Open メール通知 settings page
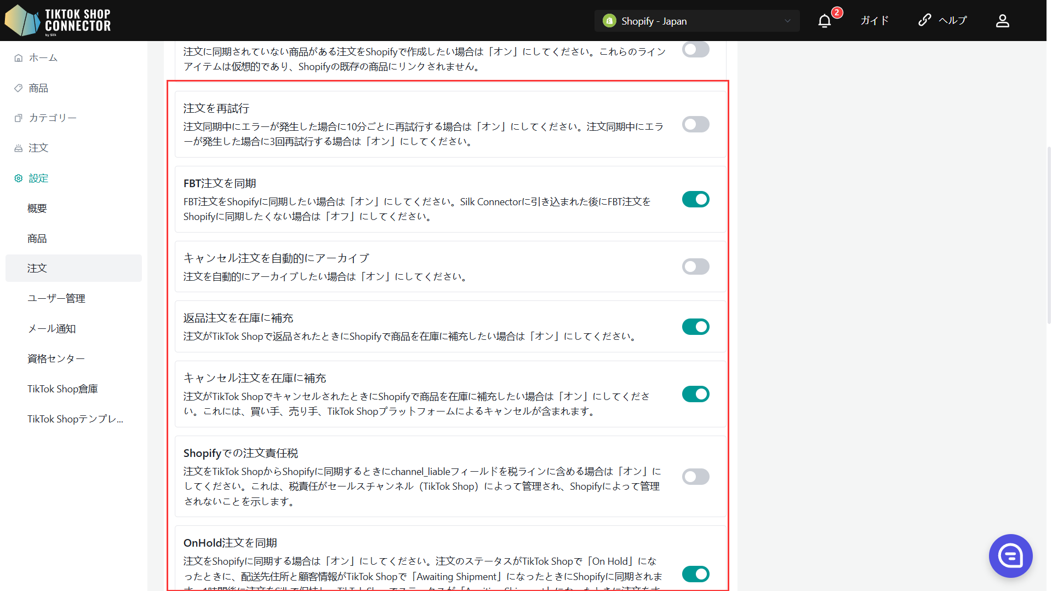The height and width of the screenshot is (591, 1052). point(52,328)
